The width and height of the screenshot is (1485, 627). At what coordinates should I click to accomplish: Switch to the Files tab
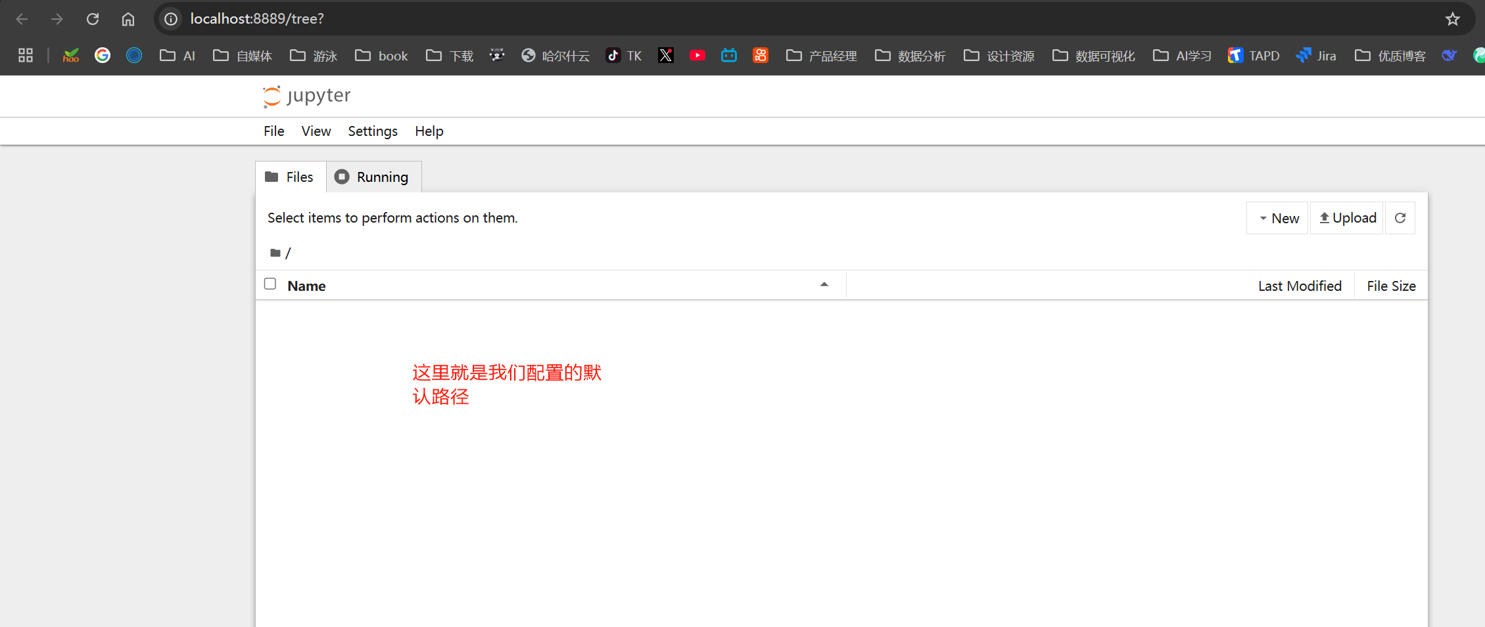[x=291, y=177]
